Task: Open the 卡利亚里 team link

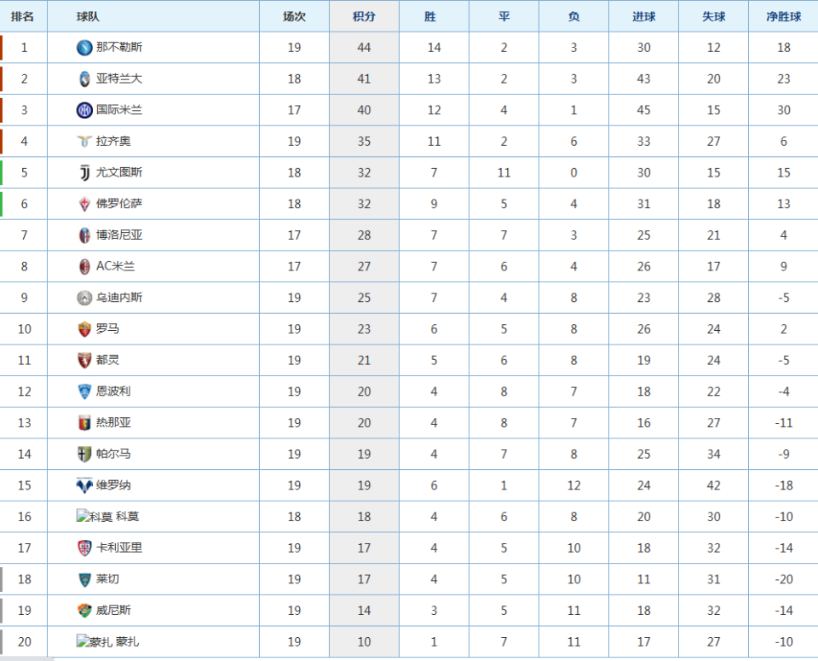Action: (119, 548)
